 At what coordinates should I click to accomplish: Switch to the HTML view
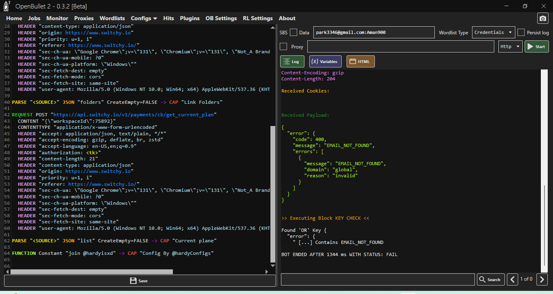360,61
